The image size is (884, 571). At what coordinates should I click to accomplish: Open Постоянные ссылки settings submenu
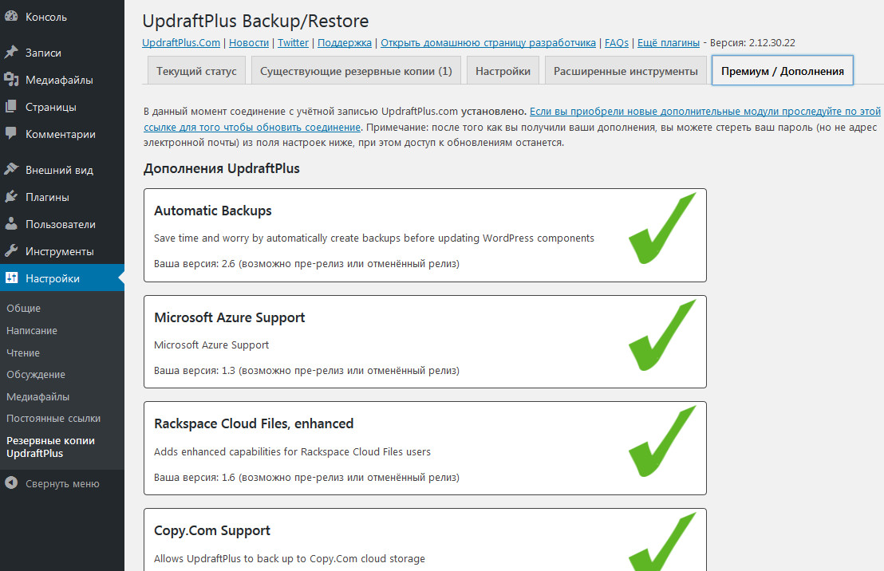pyautogui.click(x=53, y=418)
